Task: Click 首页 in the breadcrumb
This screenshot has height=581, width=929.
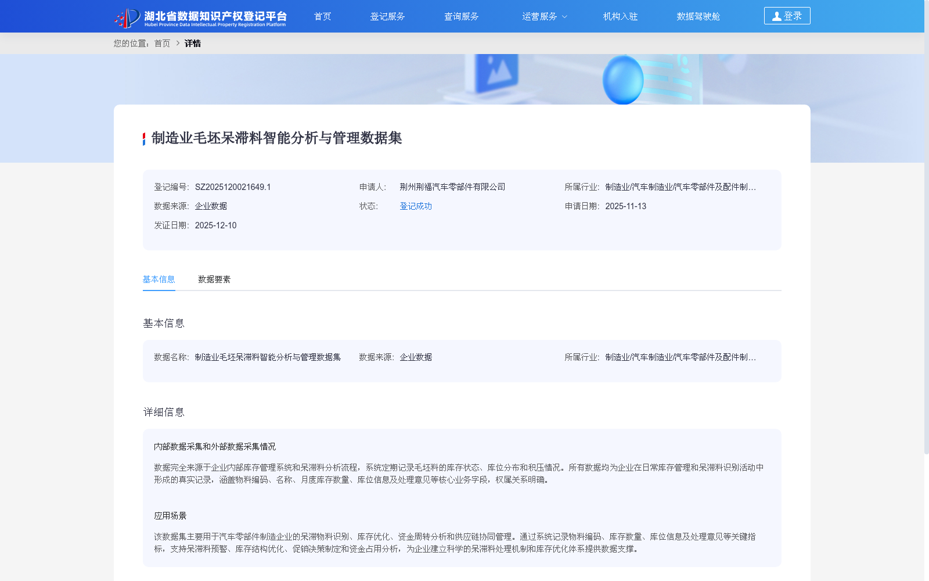Action: pyautogui.click(x=162, y=44)
